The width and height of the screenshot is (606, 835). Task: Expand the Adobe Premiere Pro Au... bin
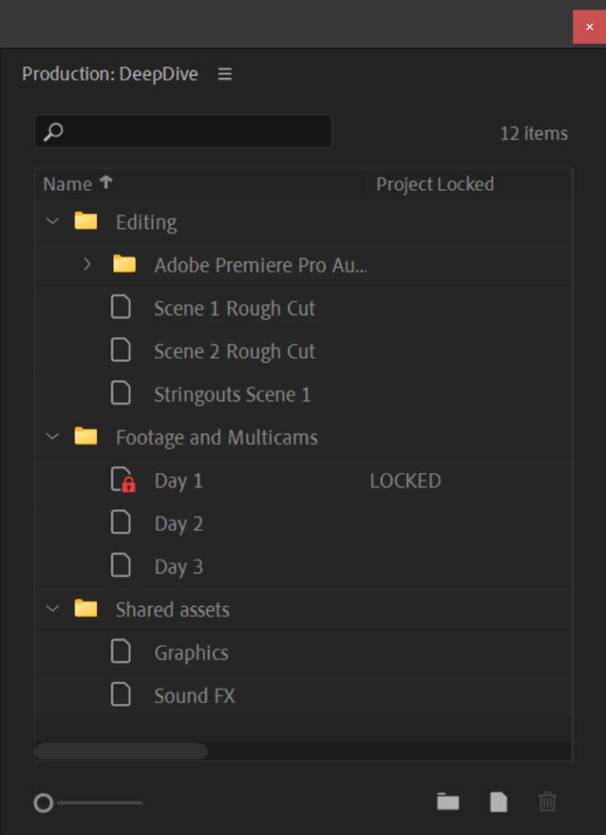pyautogui.click(x=88, y=265)
